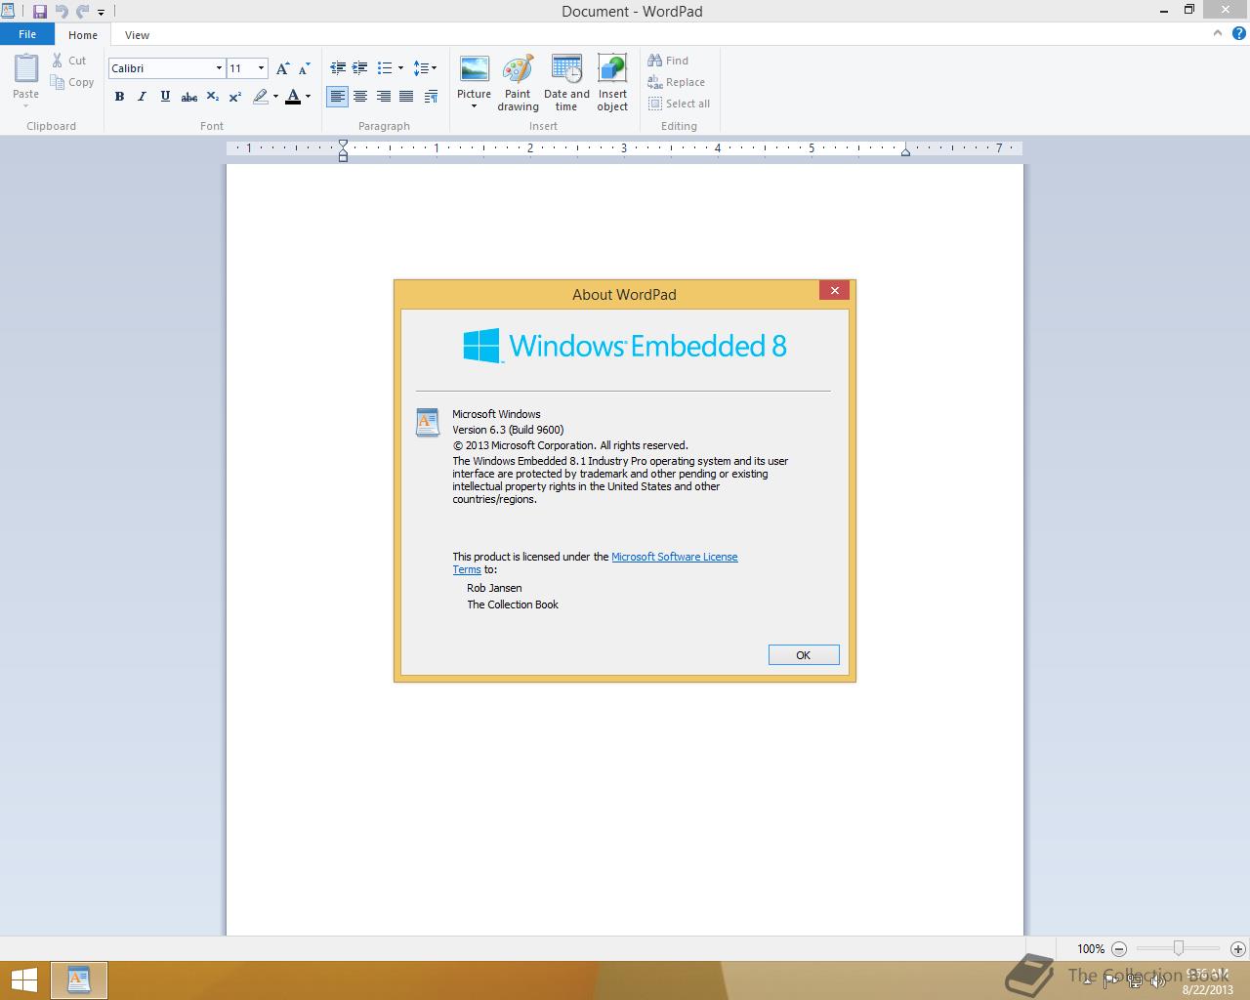Select Justify text alignment
Screen dimensions: 1250x1000
[x=406, y=97]
